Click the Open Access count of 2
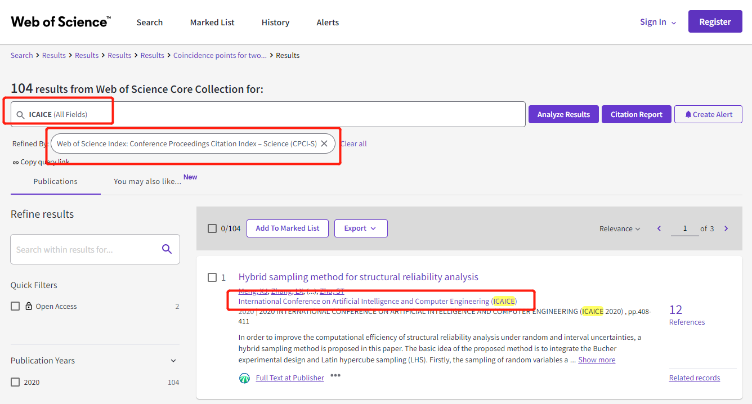The width and height of the screenshot is (752, 404). (177, 306)
